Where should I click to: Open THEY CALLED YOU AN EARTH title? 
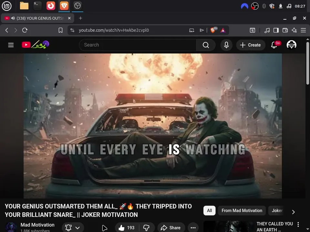pyautogui.click(x=274, y=227)
